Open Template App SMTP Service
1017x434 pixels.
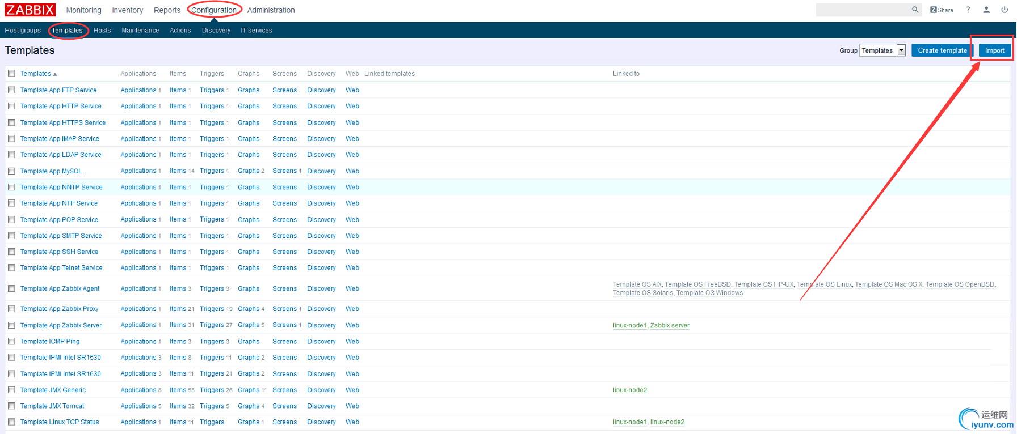(61, 236)
